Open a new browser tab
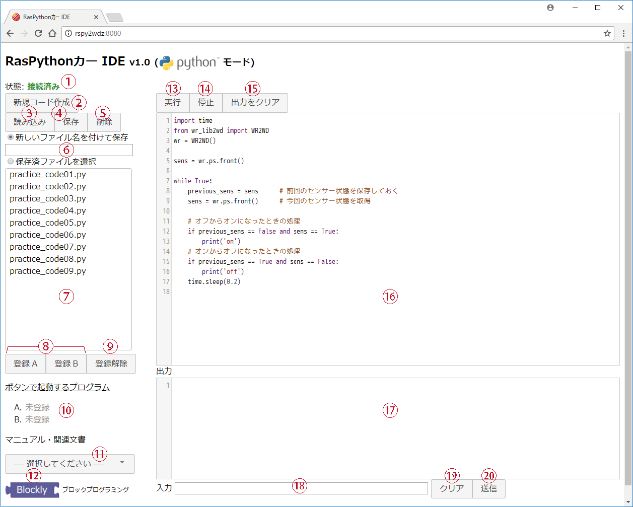The width and height of the screenshot is (633, 507). click(x=115, y=18)
